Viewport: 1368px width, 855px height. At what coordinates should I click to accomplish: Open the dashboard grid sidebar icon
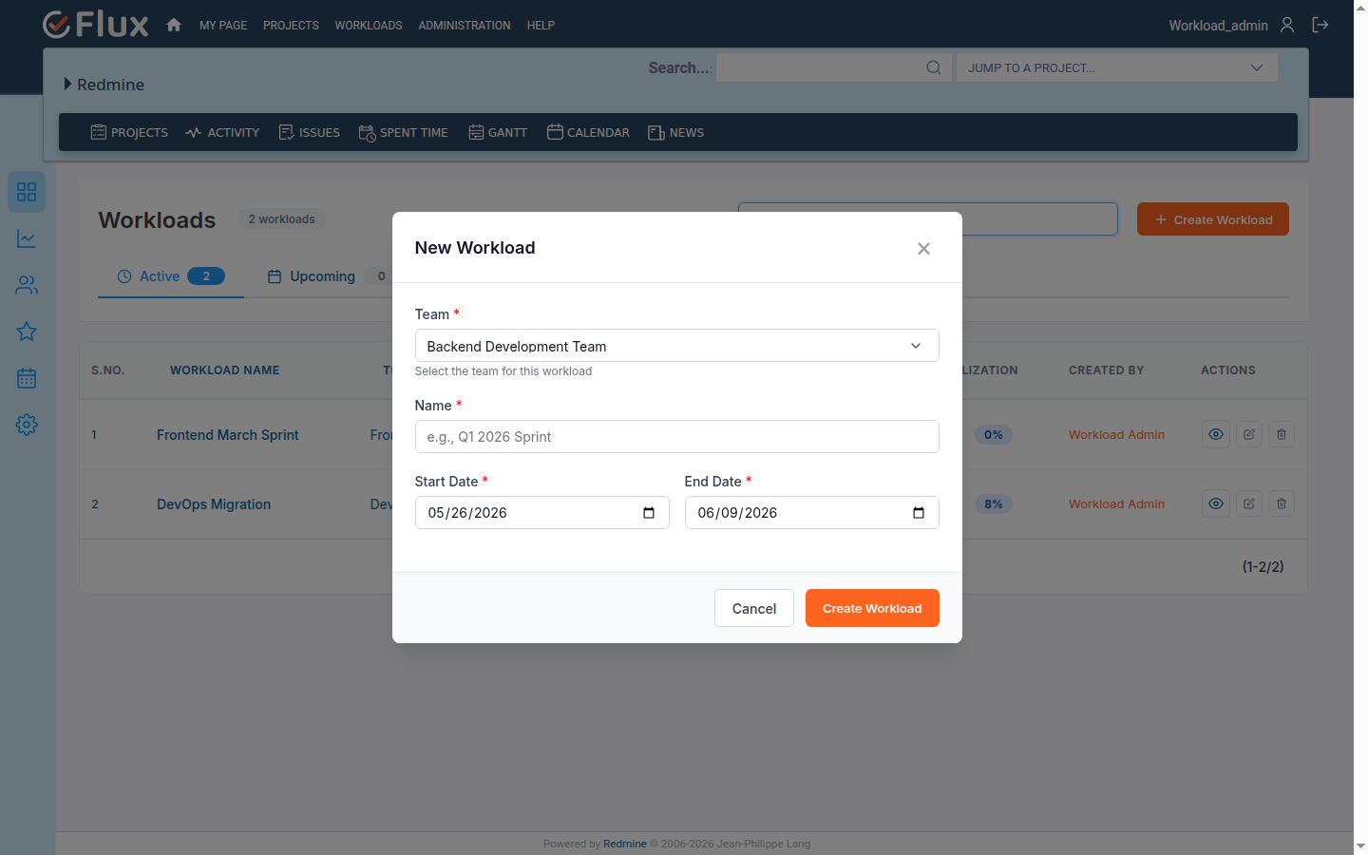pos(27,192)
